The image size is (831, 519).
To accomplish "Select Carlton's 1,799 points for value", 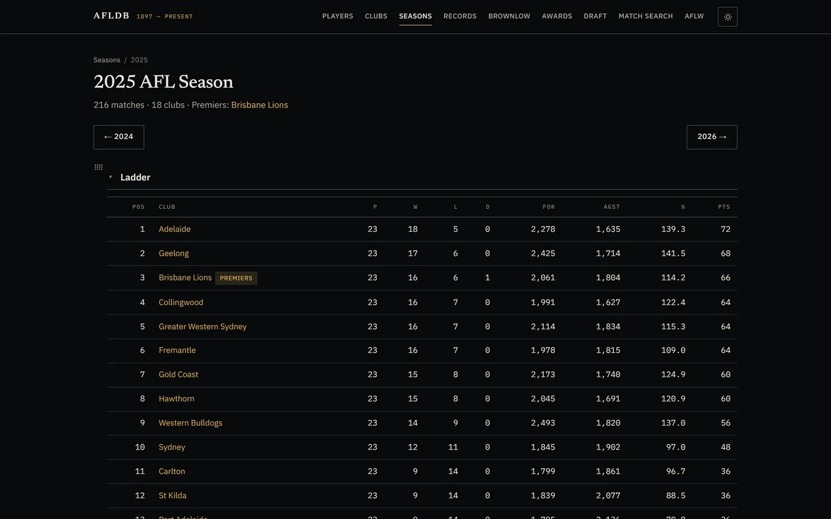I will 543,472.
